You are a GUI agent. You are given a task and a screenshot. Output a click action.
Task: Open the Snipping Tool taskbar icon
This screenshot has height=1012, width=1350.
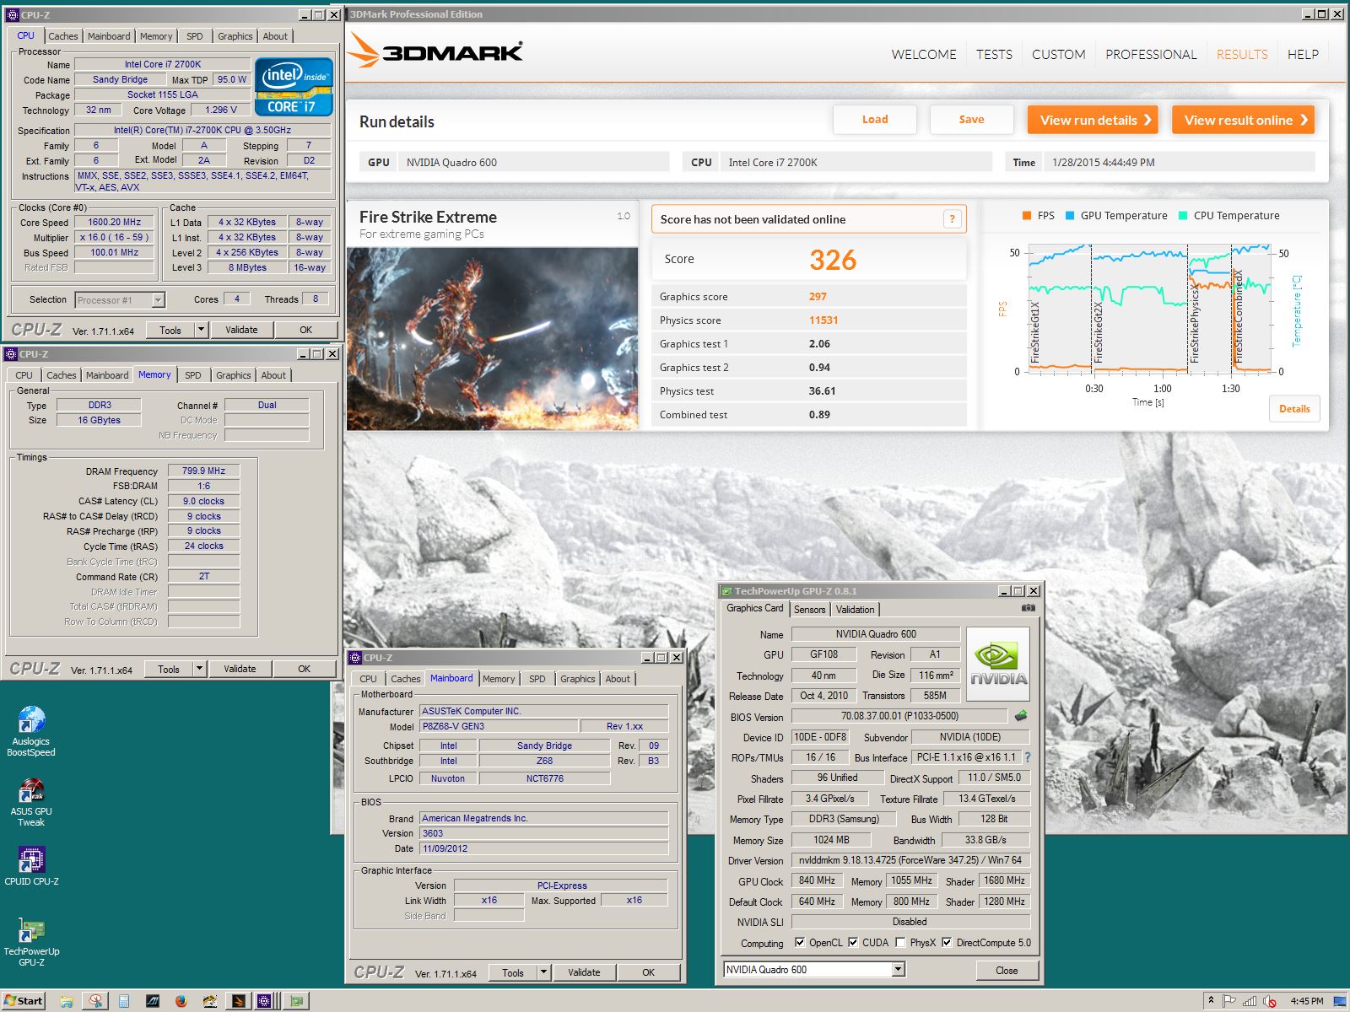[96, 1001]
